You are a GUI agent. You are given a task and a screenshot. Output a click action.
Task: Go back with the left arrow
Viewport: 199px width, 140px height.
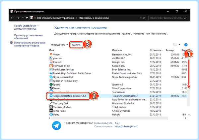[12, 18]
